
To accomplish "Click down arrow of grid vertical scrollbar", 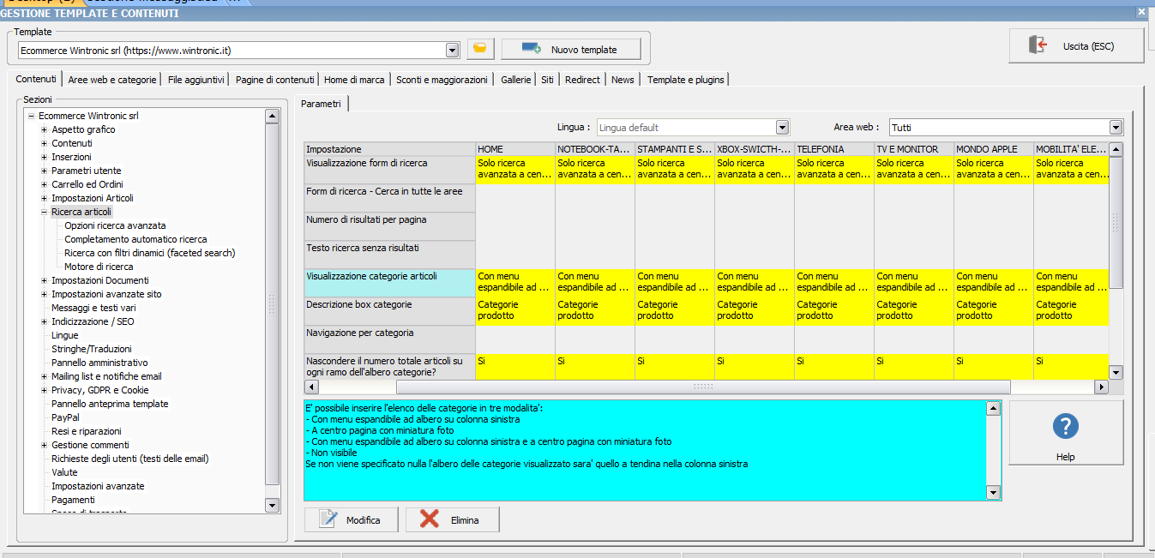I will [x=1116, y=372].
